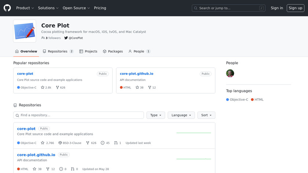Click star icon on core-plot.github.io popular card
This screenshot has width=308, height=173.
[137, 88]
